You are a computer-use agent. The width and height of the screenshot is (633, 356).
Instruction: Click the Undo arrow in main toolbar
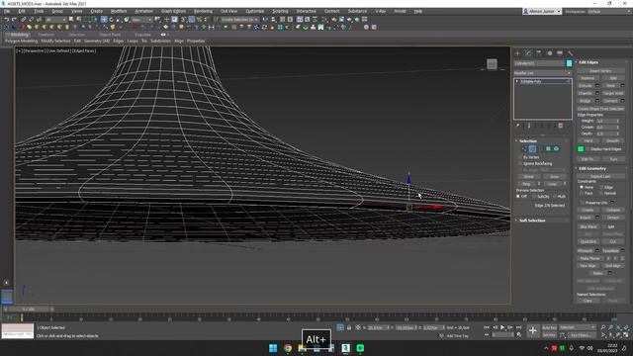pyautogui.click(x=7, y=20)
